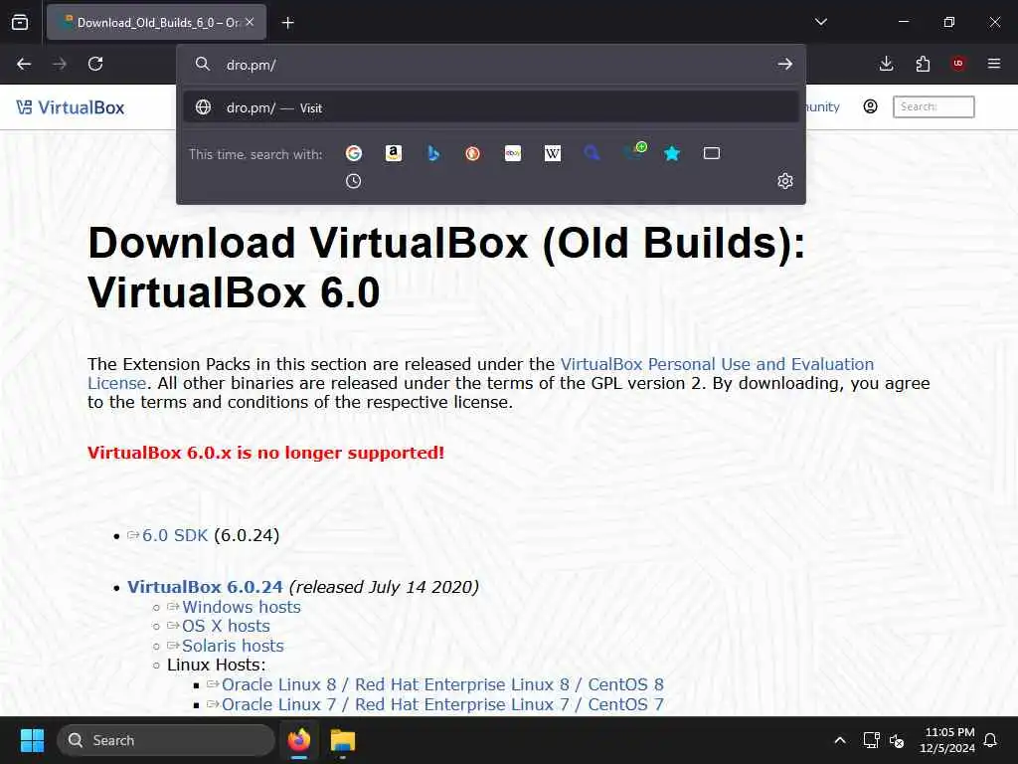Open the clock showing 11:05 PM

click(x=947, y=740)
